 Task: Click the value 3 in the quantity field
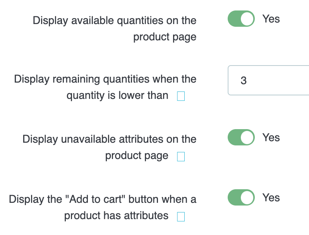pyautogui.click(x=244, y=81)
